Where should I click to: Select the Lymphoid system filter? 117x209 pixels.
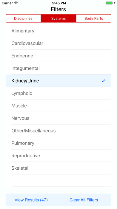pos(59,93)
